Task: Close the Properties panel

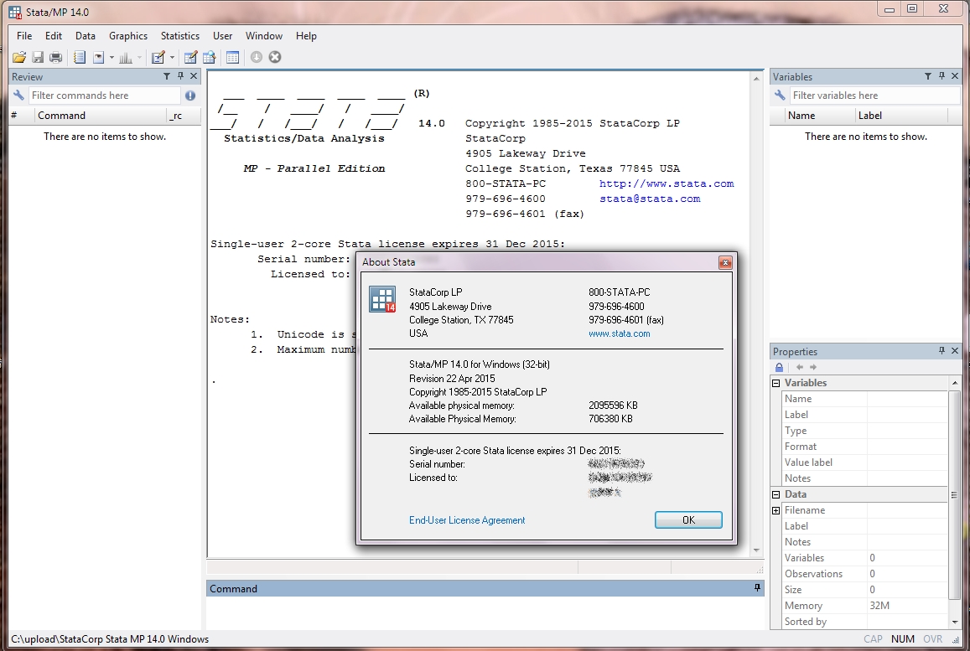Action: click(955, 350)
